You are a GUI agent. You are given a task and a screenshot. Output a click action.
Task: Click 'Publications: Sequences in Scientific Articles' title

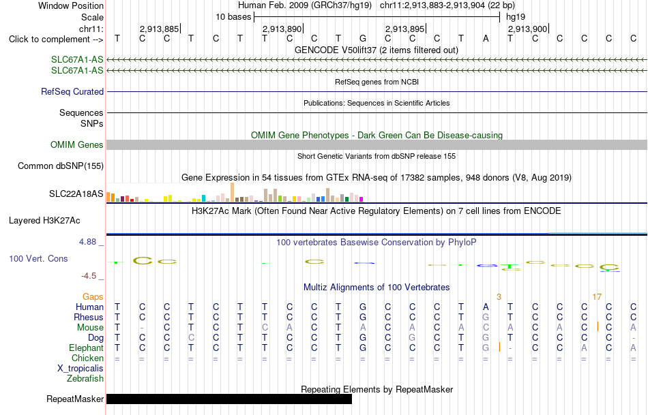(x=377, y=103)
